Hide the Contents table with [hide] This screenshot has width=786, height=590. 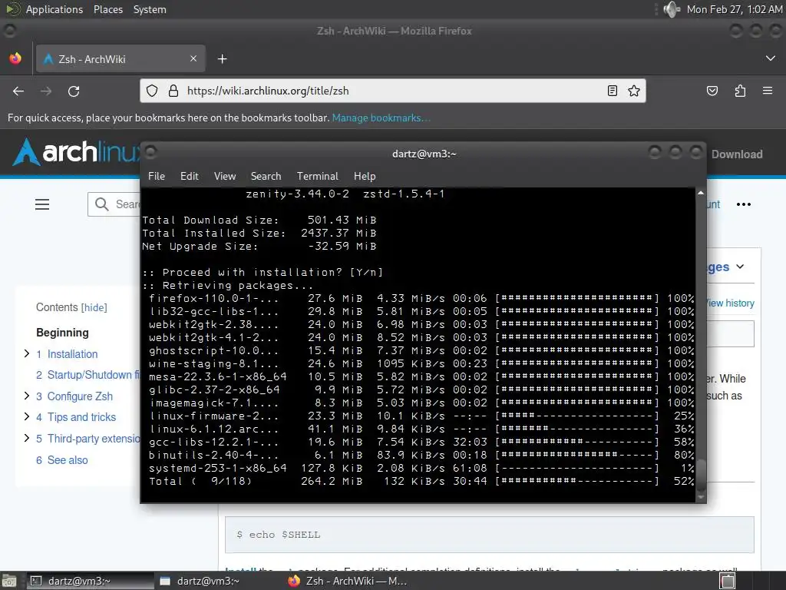click(x=94, y=307)
